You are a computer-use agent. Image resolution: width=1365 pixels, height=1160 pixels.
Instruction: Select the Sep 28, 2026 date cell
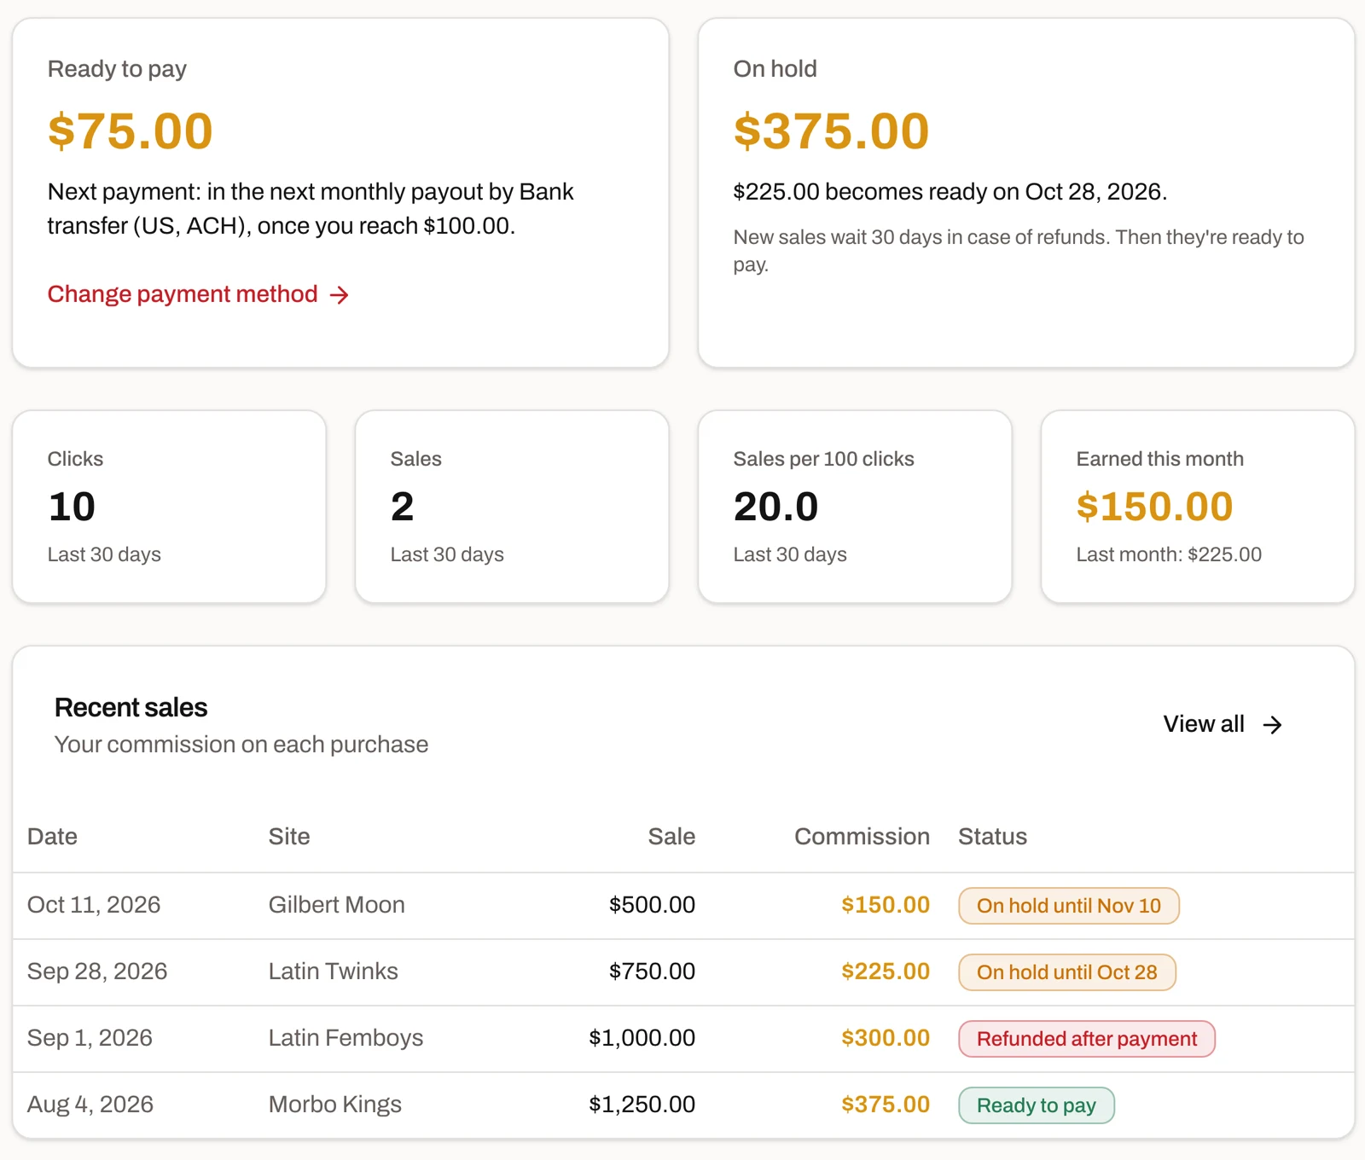(x=97, y=971)
